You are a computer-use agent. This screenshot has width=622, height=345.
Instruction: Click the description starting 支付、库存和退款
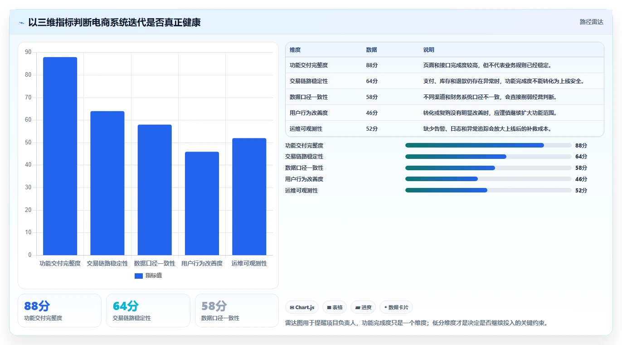(x=504, y=81)
